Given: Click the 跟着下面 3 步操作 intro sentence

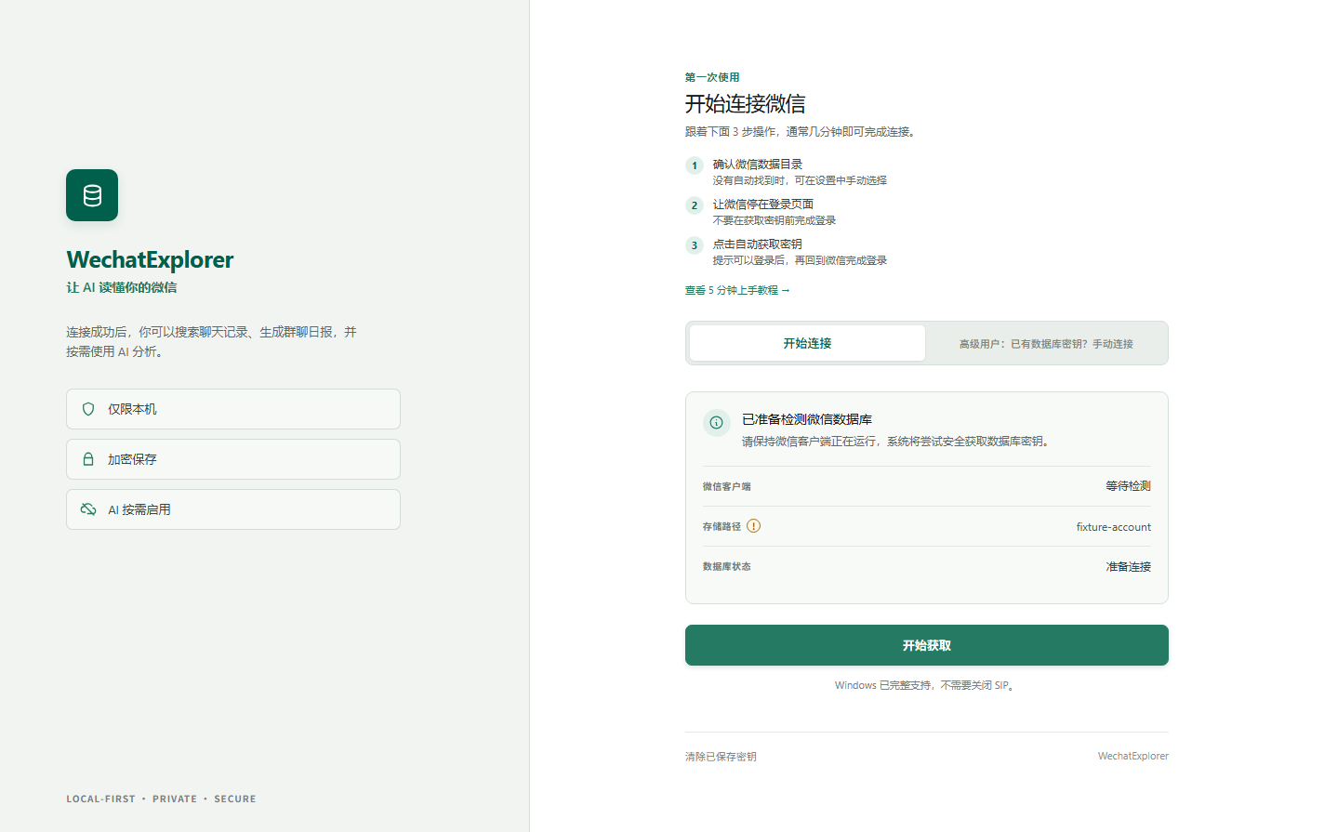Looking at the screenshot, I should pos(802,132).
